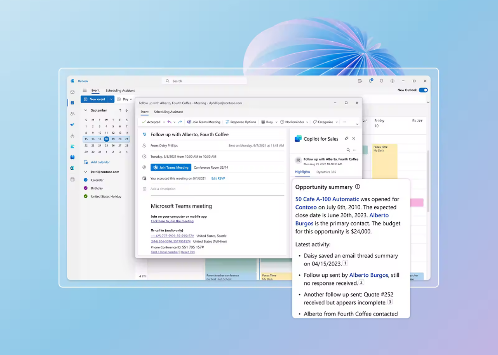498x355 pixels.
Task: Pin the Copilot for Sales pane
Action: [x=346, y=139]
